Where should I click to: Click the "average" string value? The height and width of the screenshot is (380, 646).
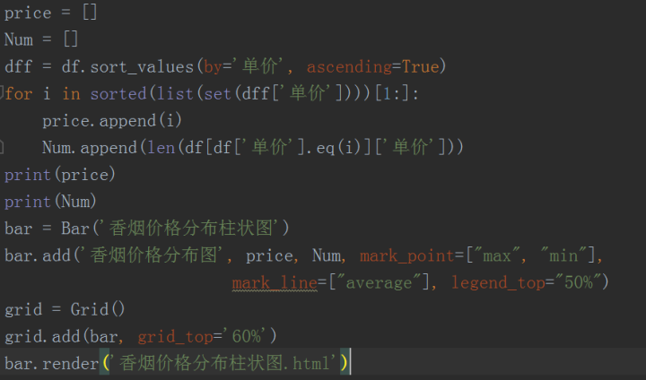(379, 283)
